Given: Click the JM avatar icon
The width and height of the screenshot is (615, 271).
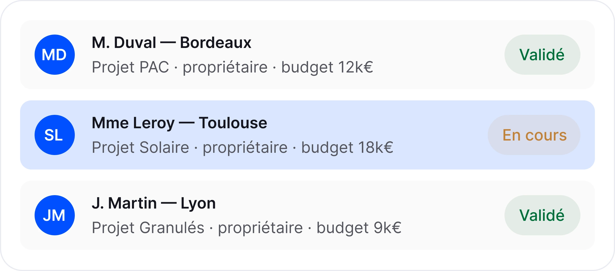Looking at the screenshot, I should point(54,215).
